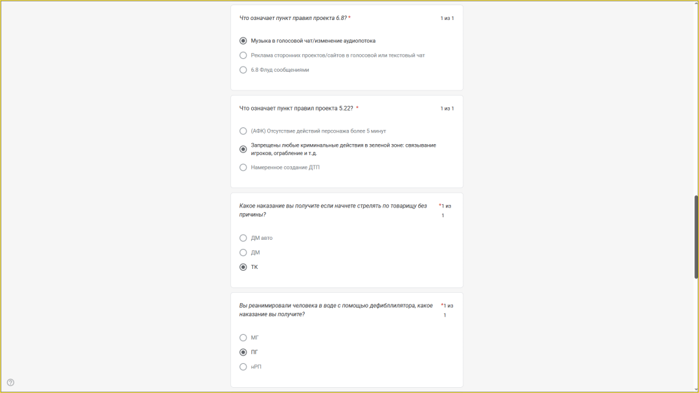Pick 'Намеренное создание ДТП' radio button
The width and height of the screenshot is (699, 393).
tap(243, 167)
